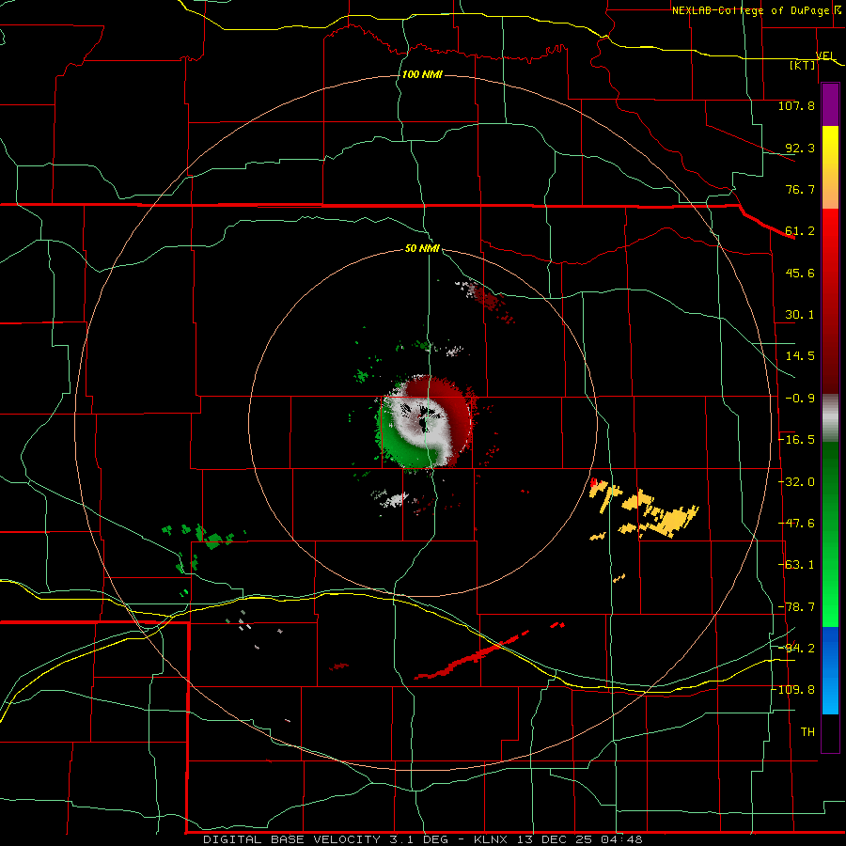The image size is (846, 846).
Task: Click the NEXLAB-College of DuPage credit text
Action: (x=751, y=10)
